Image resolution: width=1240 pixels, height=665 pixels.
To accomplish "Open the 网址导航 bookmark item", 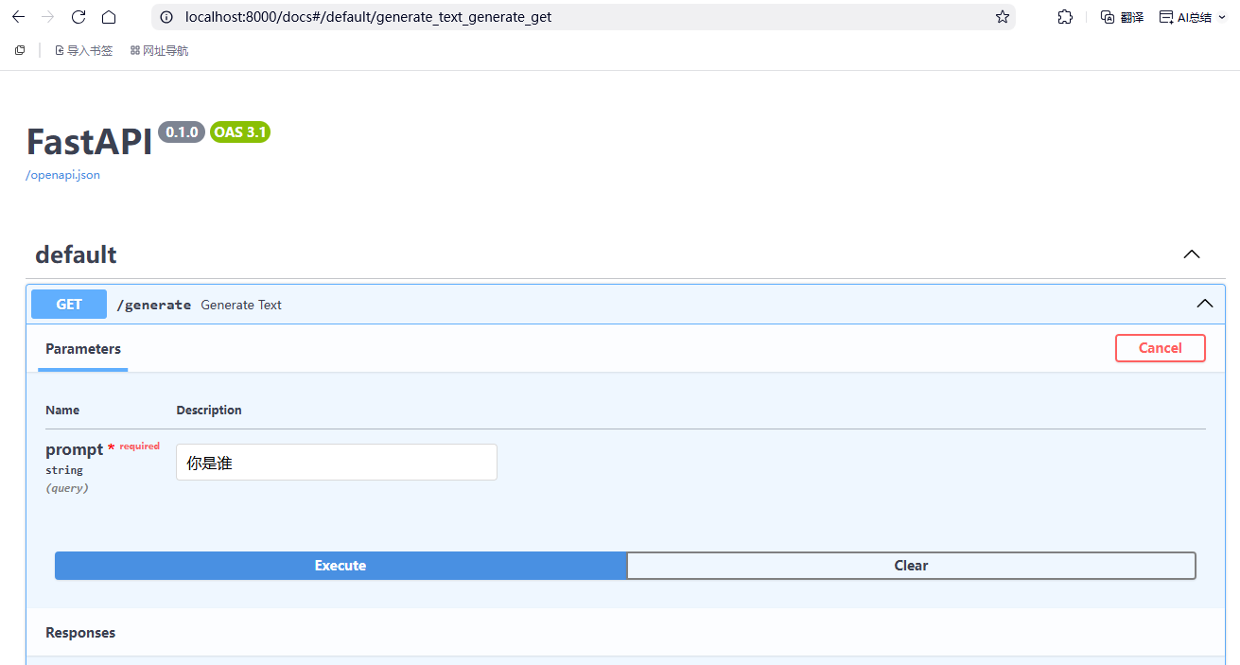I will click(159, 50).
